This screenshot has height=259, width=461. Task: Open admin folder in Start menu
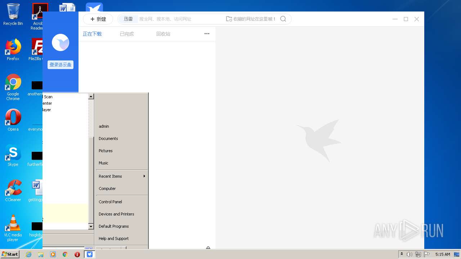(104, 126)
